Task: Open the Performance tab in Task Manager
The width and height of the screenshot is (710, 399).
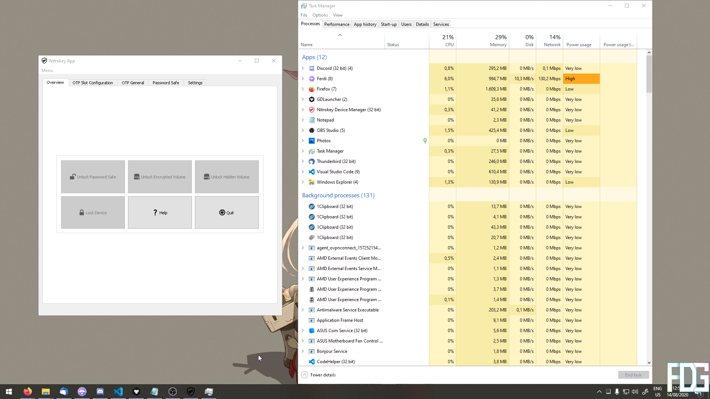Action: click(x=337, y=24)
